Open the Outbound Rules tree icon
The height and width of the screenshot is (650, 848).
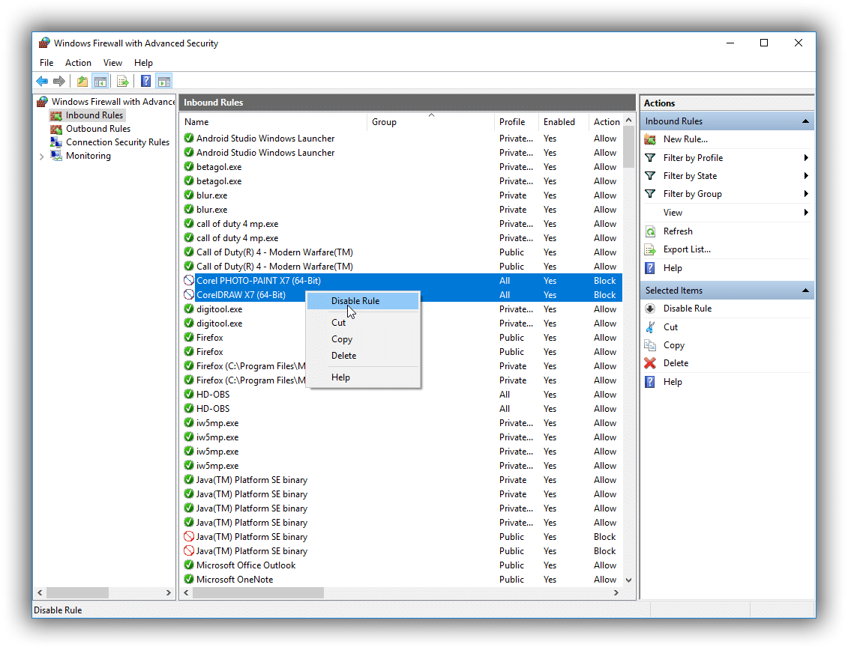[55, 129]
